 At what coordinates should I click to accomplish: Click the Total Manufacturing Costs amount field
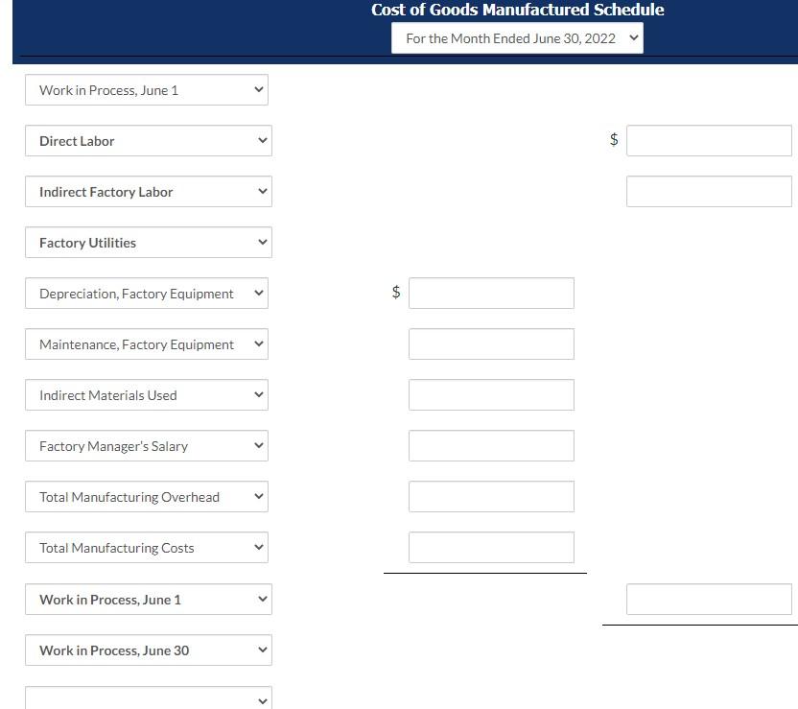[x=491, y=547]
